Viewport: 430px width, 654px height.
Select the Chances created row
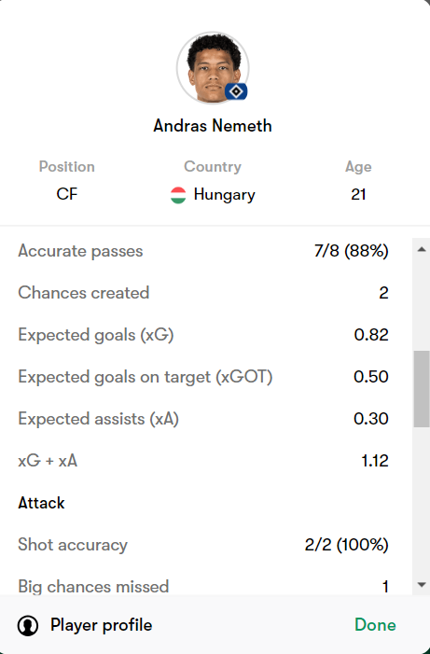(203, 293)
